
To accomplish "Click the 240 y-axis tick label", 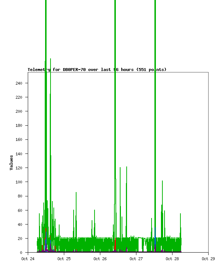I will [19, 83].
